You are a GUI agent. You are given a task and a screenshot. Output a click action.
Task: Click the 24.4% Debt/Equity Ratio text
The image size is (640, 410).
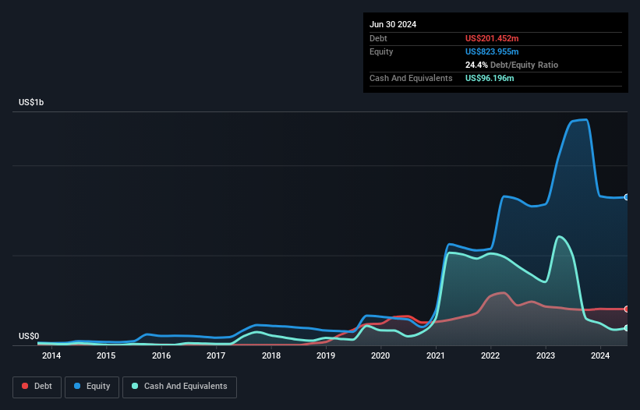(511, 65)
